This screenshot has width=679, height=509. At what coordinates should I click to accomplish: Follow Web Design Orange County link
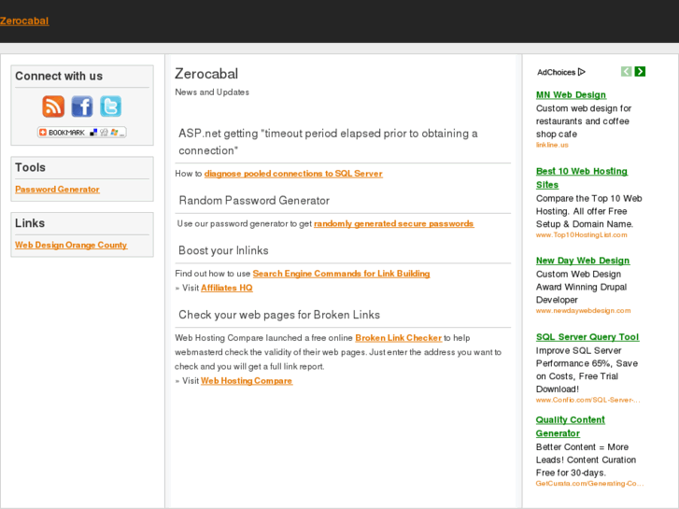[71, 245]
